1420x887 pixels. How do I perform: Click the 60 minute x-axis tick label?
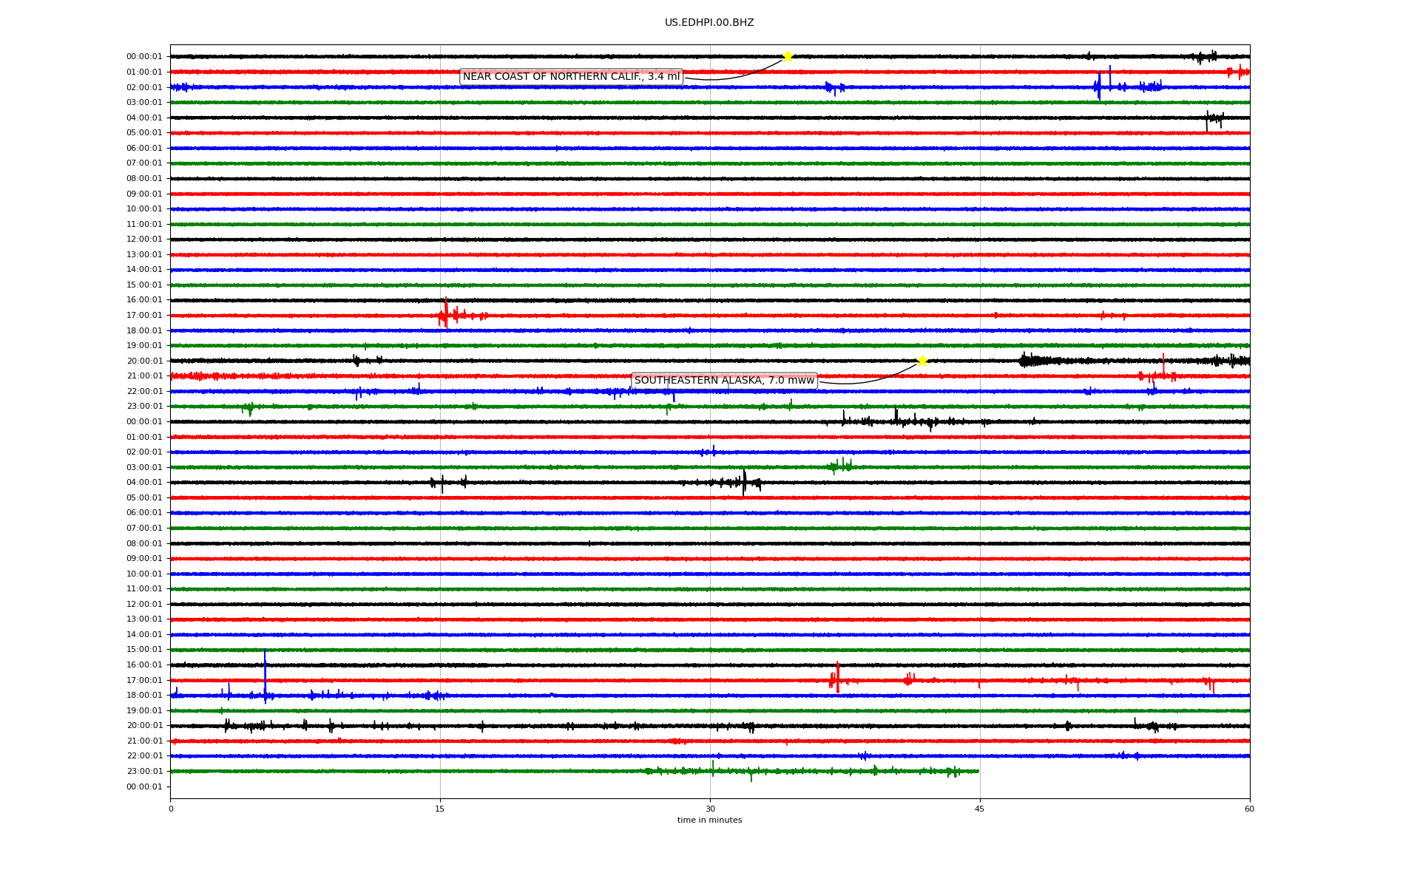1249,809
